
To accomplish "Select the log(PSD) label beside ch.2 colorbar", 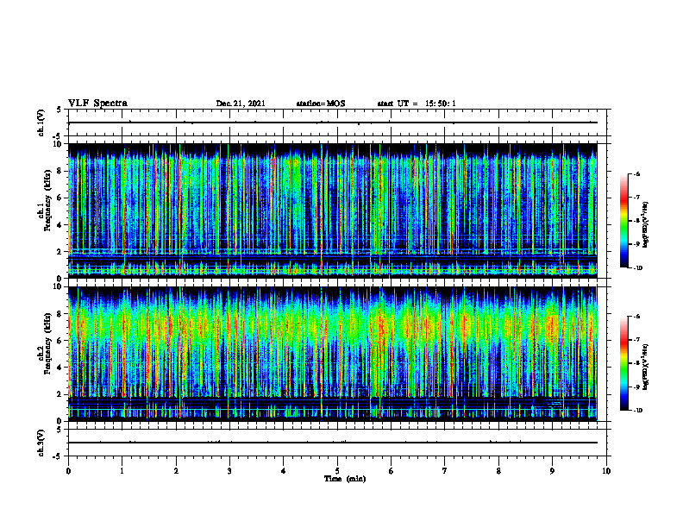I will coord(646,367).
